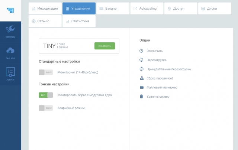Enable the Мониторинг toggle
Viewport: 238px width, 150px height.
(x=46, y=72)
